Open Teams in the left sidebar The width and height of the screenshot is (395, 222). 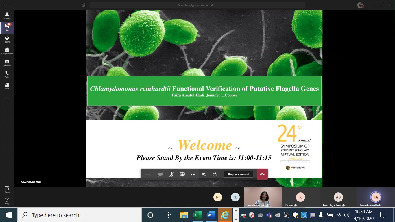point(7,39)
